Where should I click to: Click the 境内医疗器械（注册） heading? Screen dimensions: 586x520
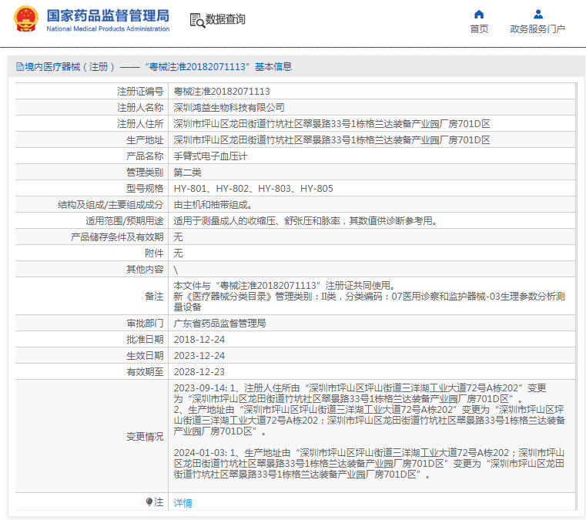(x=69, y=67)
